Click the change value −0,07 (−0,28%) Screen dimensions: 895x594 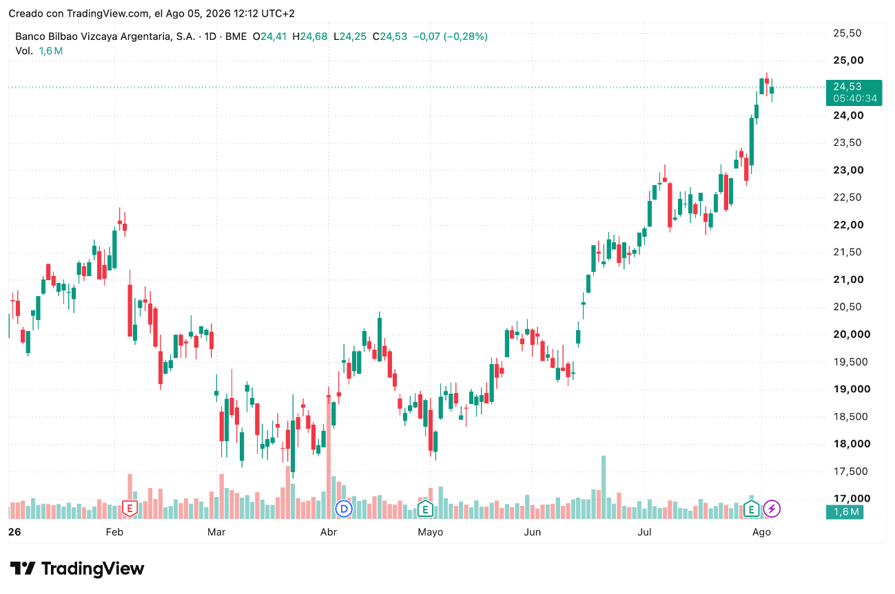(x=450, y=36)
